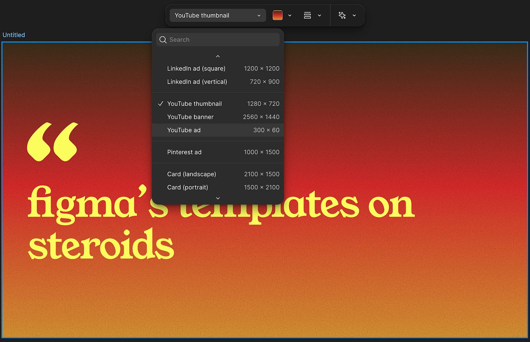Viewport: 530px width, 342px height.
Task: Focus the Search field in size menu
Action: (218, 40)
